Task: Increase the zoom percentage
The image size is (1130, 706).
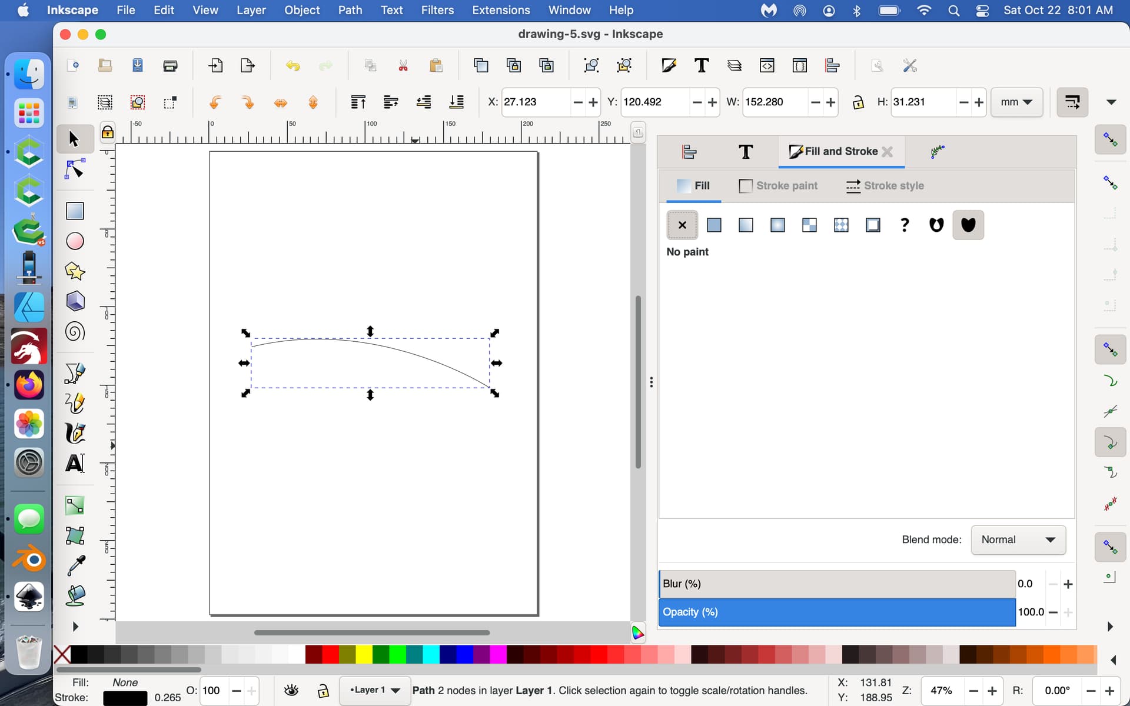Action: point(992,691)
